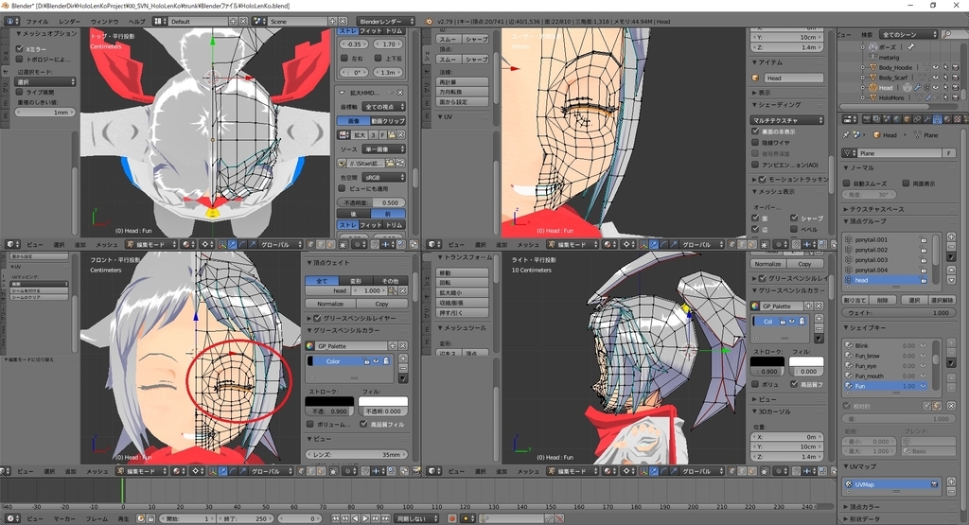Add a new shape key with plus icon
Screen dimensions: 969x525
[951, 342]
